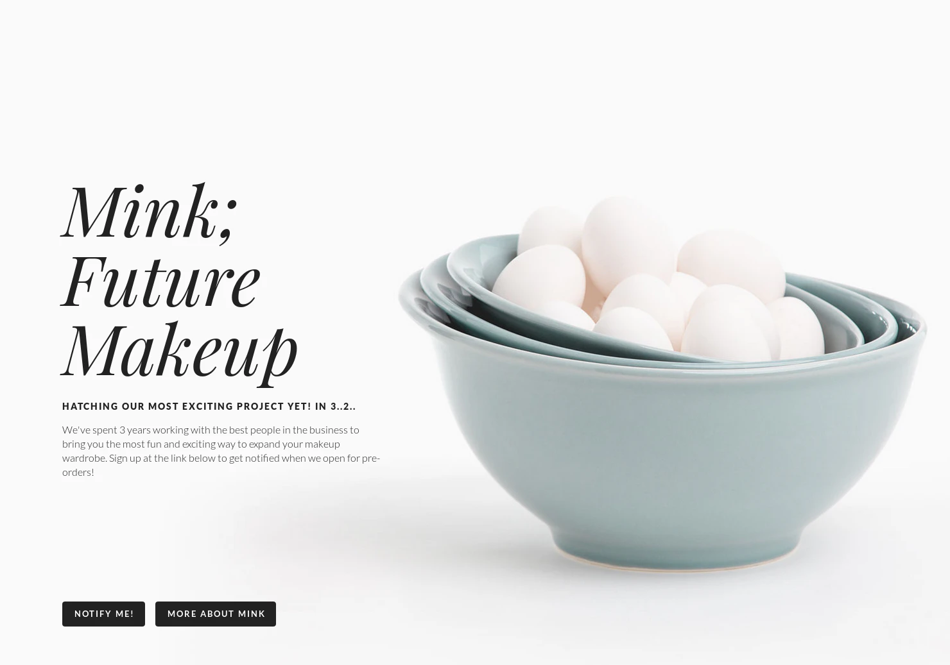Click the word "Future" in the headline
Image resolution: width=950 pixels, height=665 pixels.
[x=161, y=282]
